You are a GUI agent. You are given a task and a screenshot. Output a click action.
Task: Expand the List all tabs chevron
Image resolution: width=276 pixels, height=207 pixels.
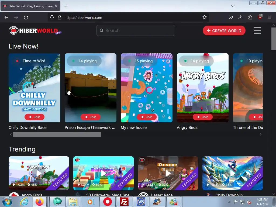[x=233, y=6]
